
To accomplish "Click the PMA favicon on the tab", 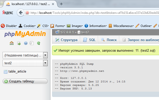I will tap(8, 4).
